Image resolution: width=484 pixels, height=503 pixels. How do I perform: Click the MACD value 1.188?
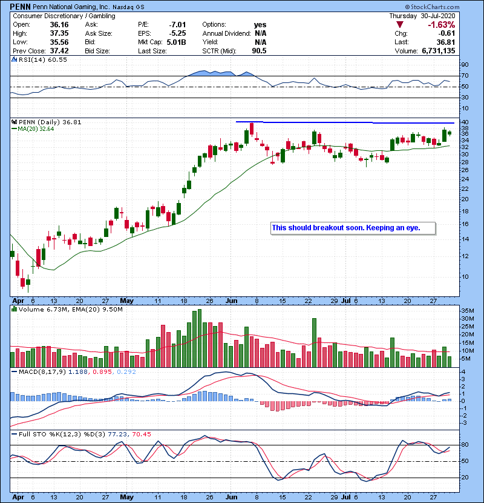coord(78,372)
